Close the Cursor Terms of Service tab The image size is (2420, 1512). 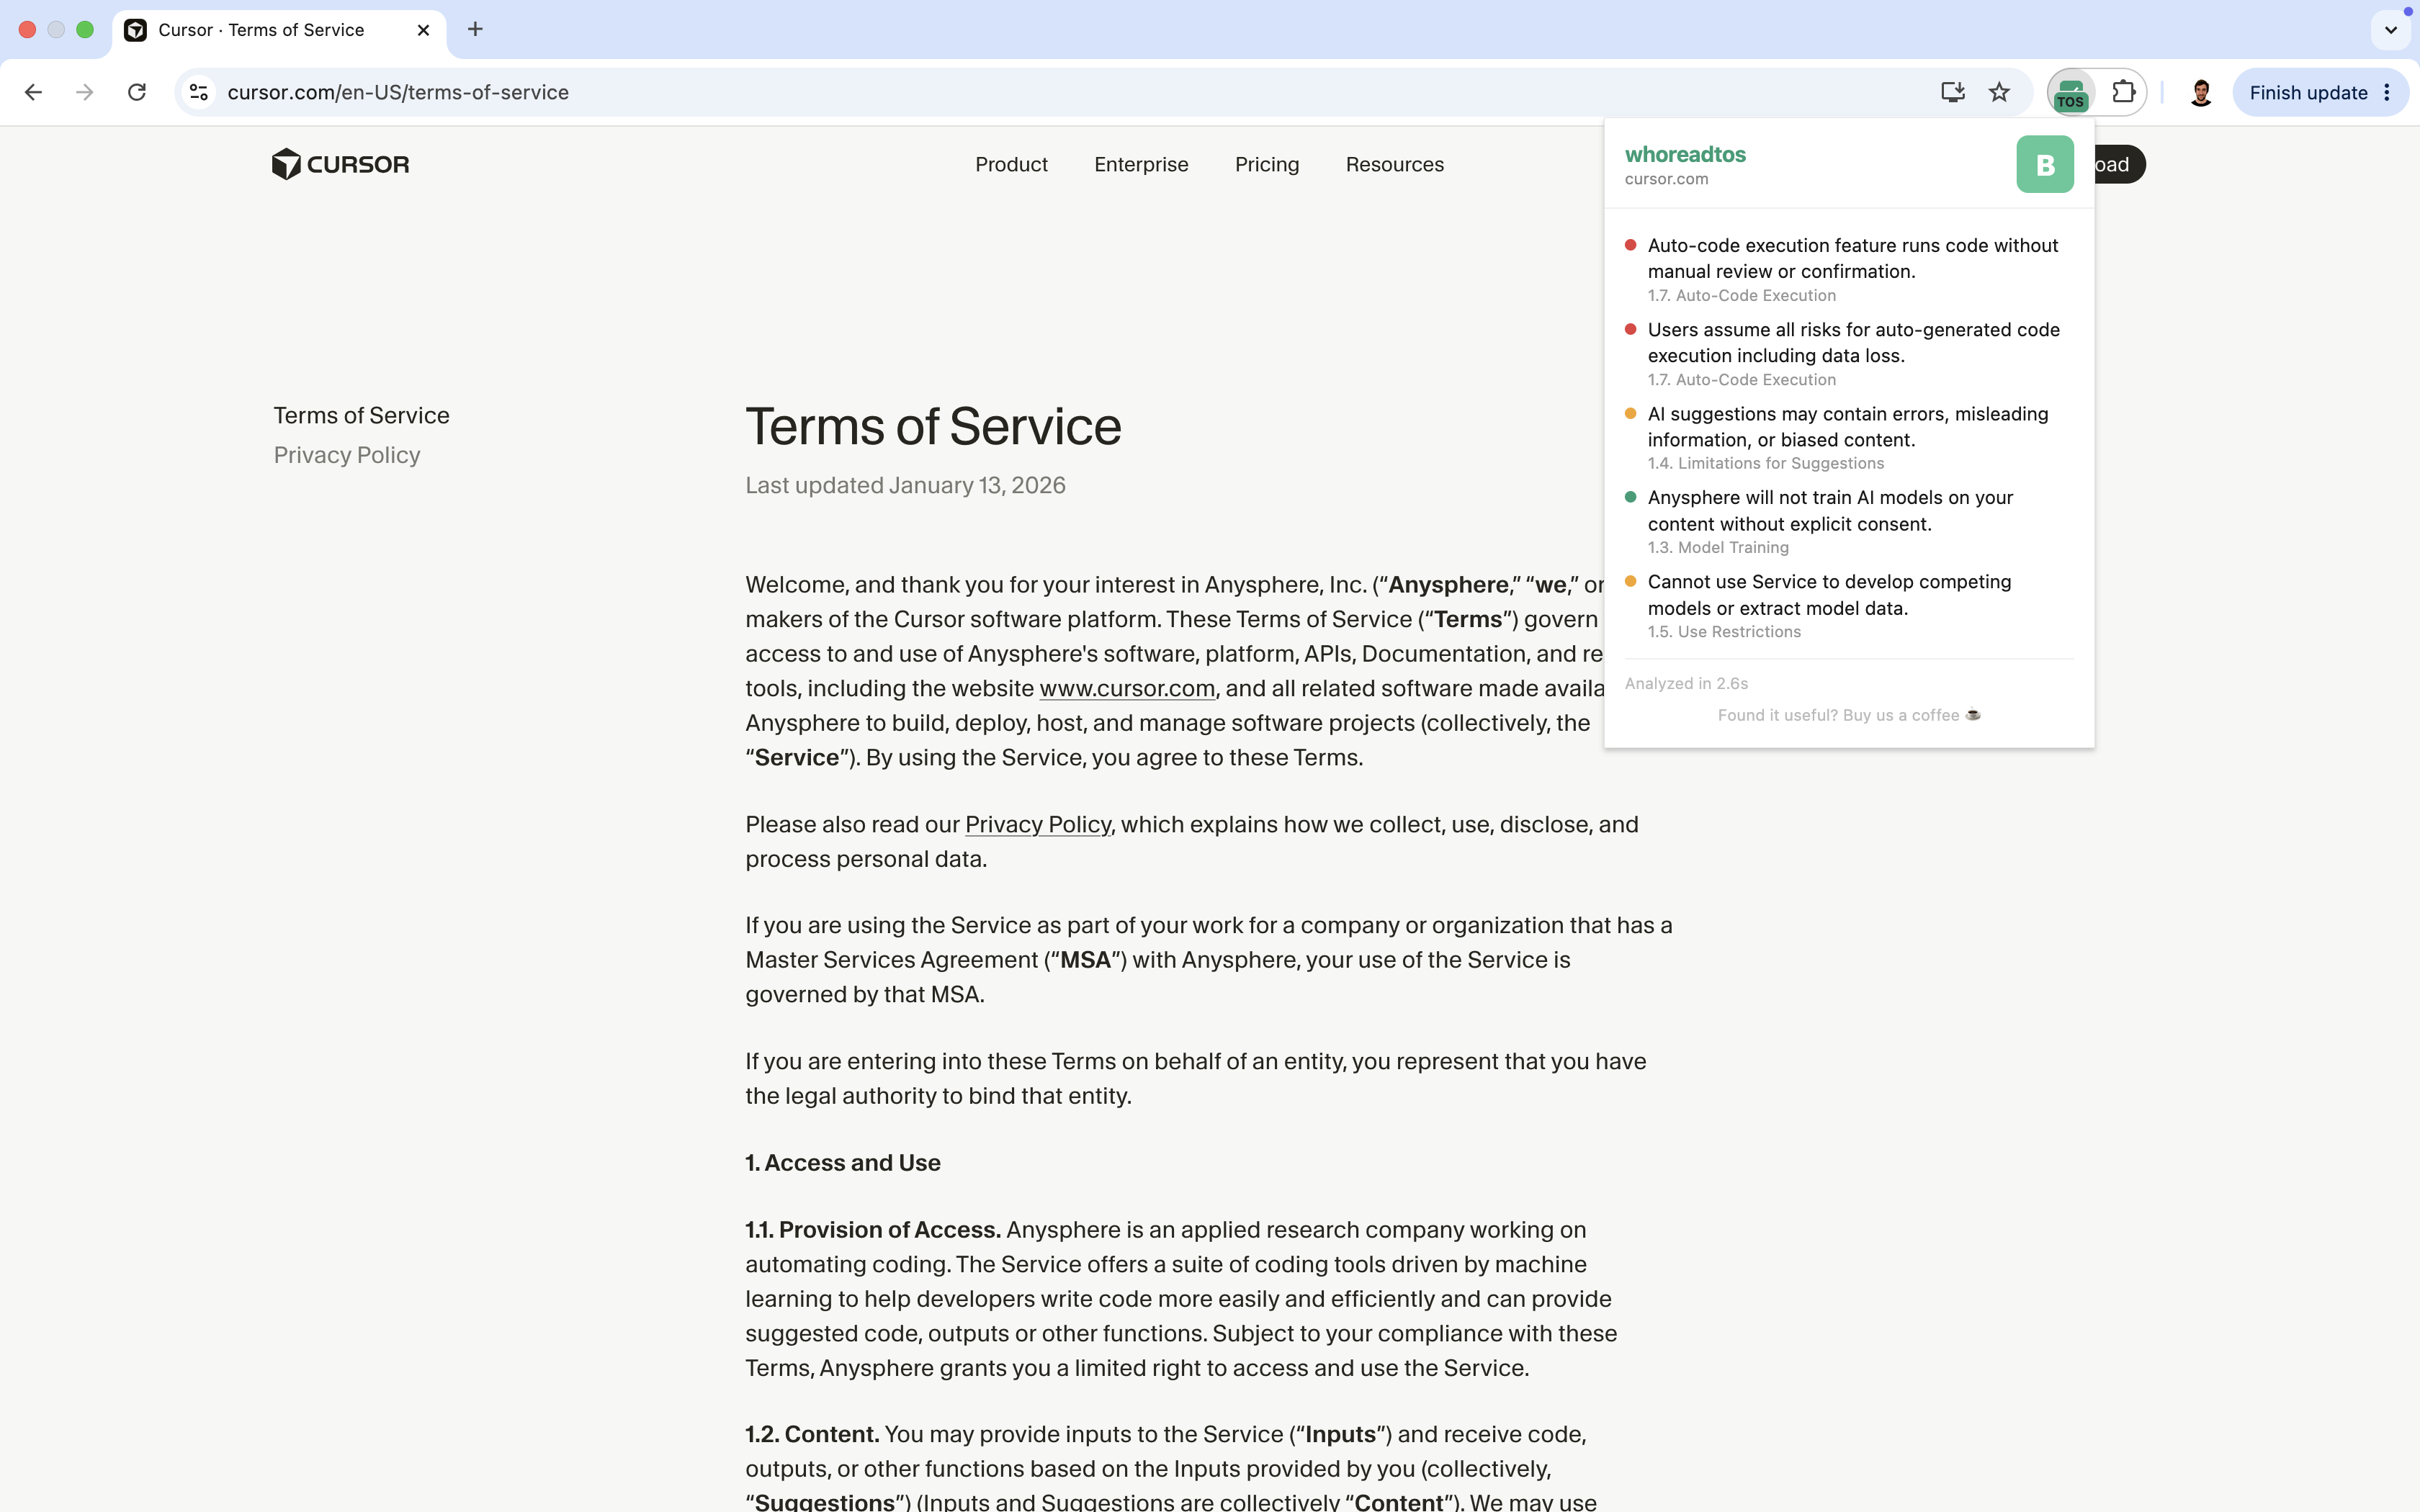423,30
